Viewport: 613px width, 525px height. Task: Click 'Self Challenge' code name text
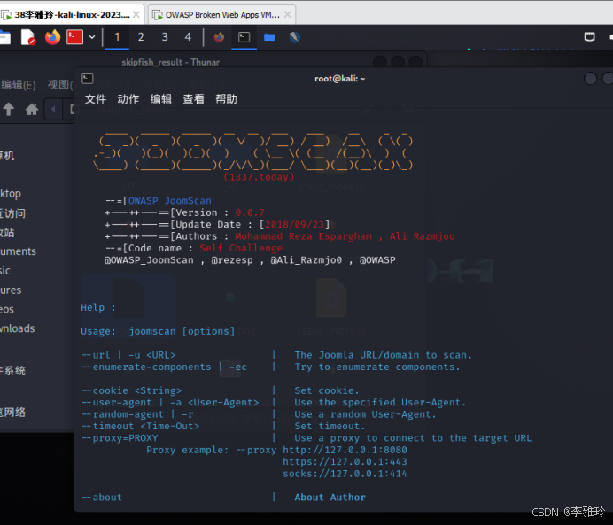241,248
